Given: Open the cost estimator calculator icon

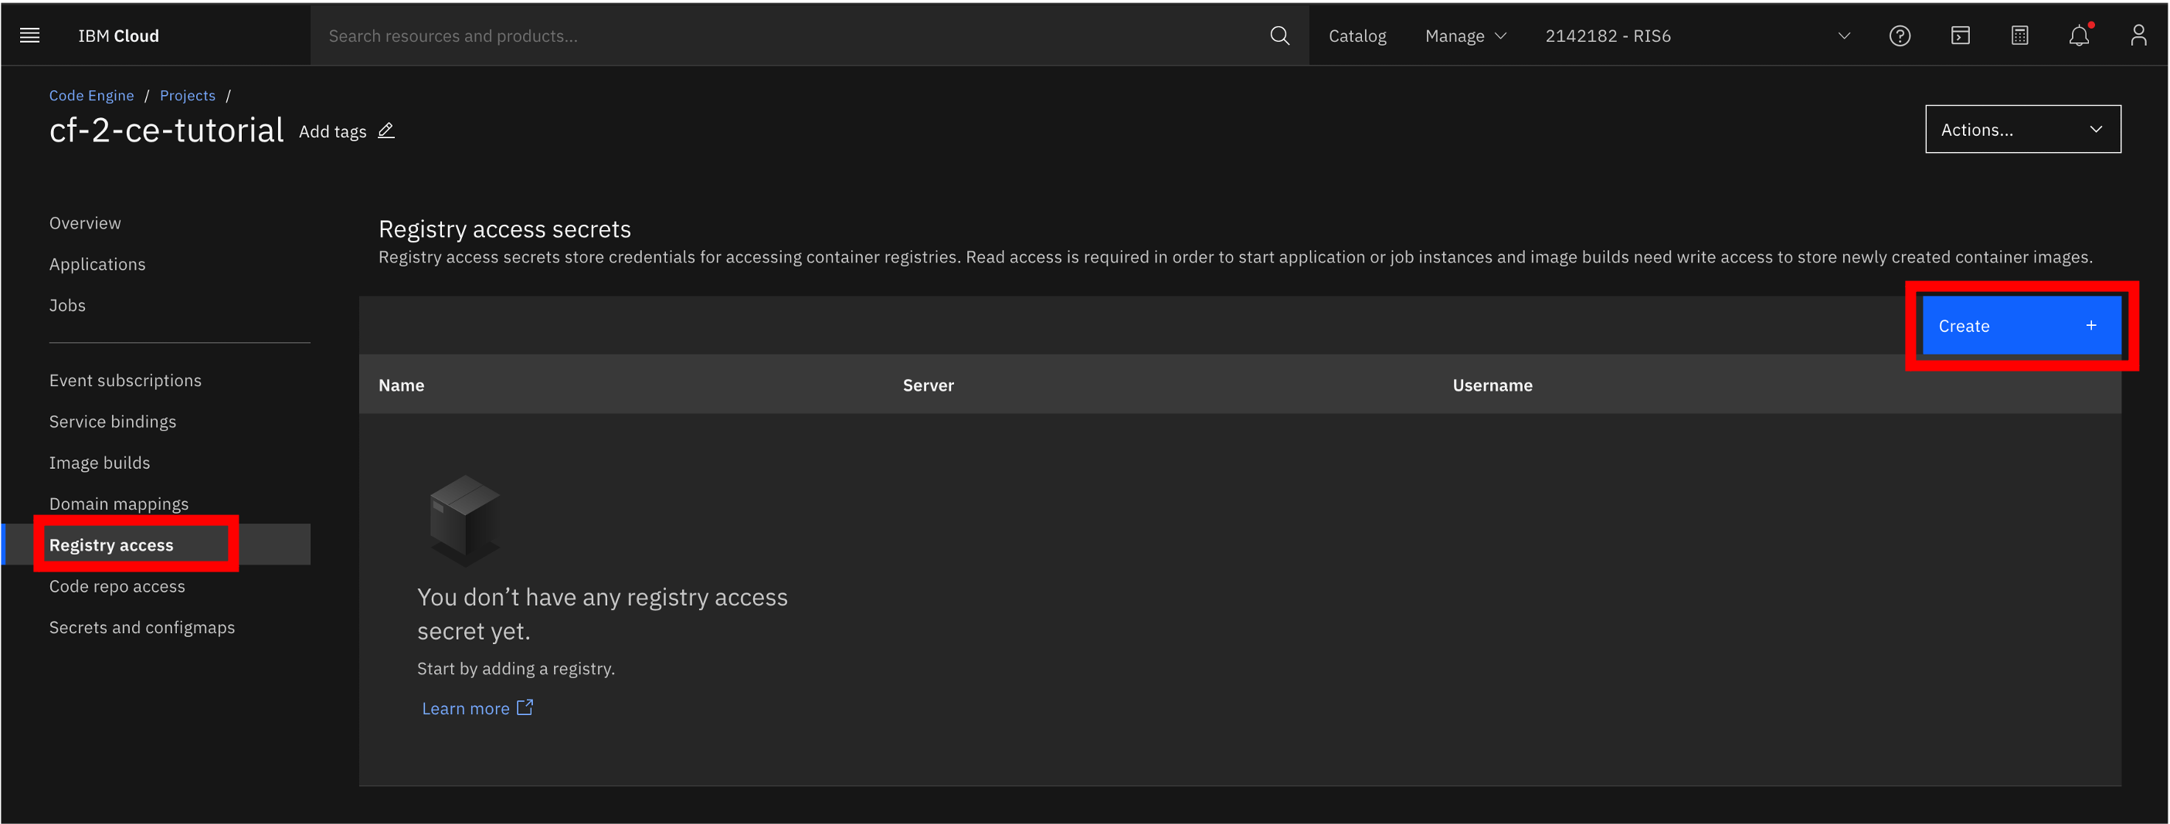Looking at the screenshot, I should point(2019,36).
